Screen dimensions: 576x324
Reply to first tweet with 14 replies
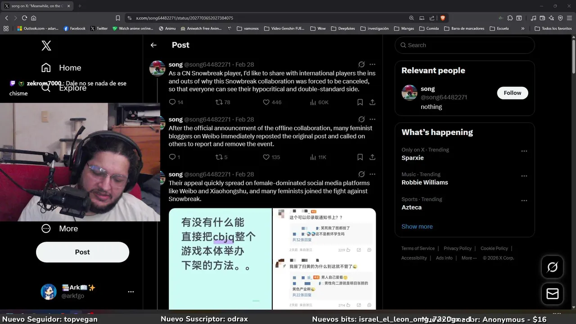[176, 102]
